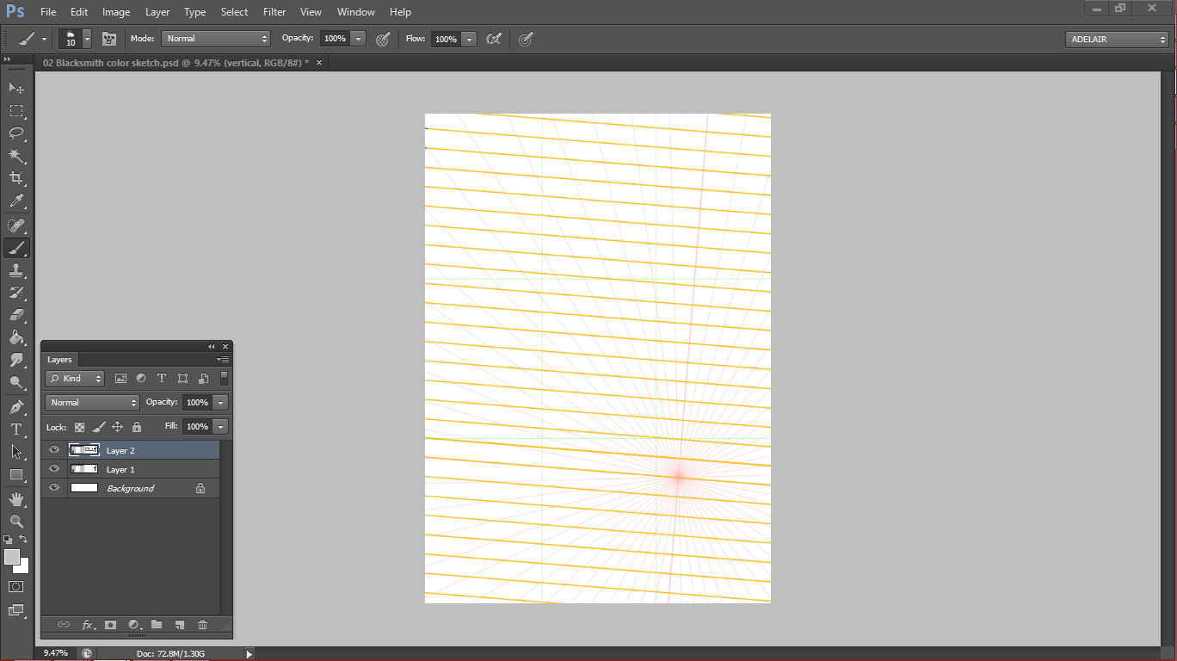Toggle lock all

pyautogui.click(x=136, y=427)
